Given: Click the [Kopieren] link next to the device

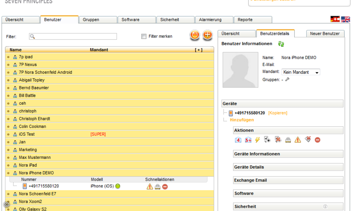Looking at the screenshot, I should [x=278, y=113].
